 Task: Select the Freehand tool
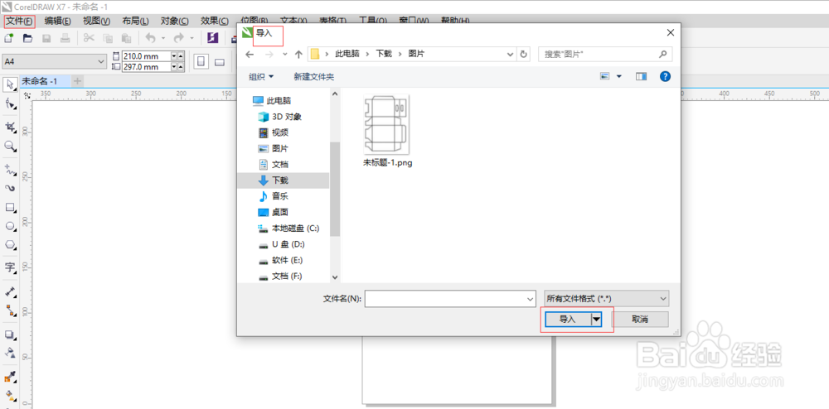click(9, 170)
